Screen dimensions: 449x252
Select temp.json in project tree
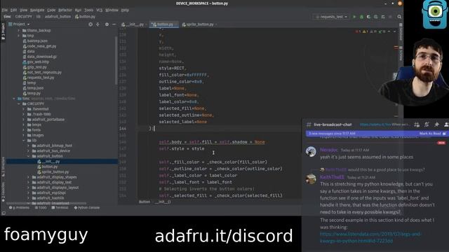(x=35, y=88)
